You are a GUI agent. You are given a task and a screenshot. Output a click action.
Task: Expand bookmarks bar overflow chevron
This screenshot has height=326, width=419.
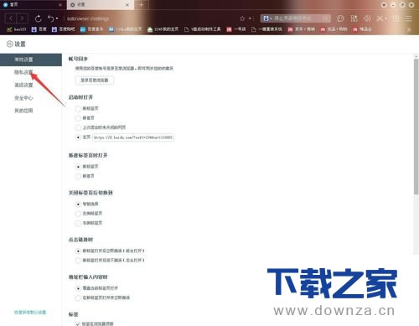409,29
